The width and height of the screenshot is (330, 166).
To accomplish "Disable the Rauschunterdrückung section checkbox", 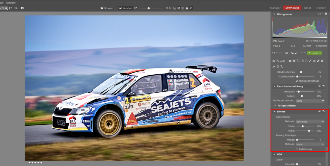I will [x=319, y=86].
